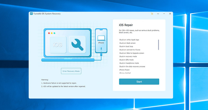The height and width of the screenshot is (110, 208).
Task: Close the TunesKit iOS System Recovery window
Action: (x=170, y=14)
